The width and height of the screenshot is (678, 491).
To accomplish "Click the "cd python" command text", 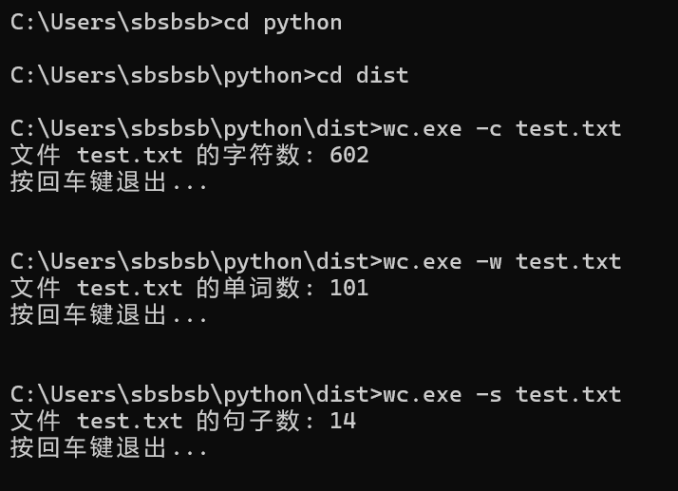I will pos(283,22).
